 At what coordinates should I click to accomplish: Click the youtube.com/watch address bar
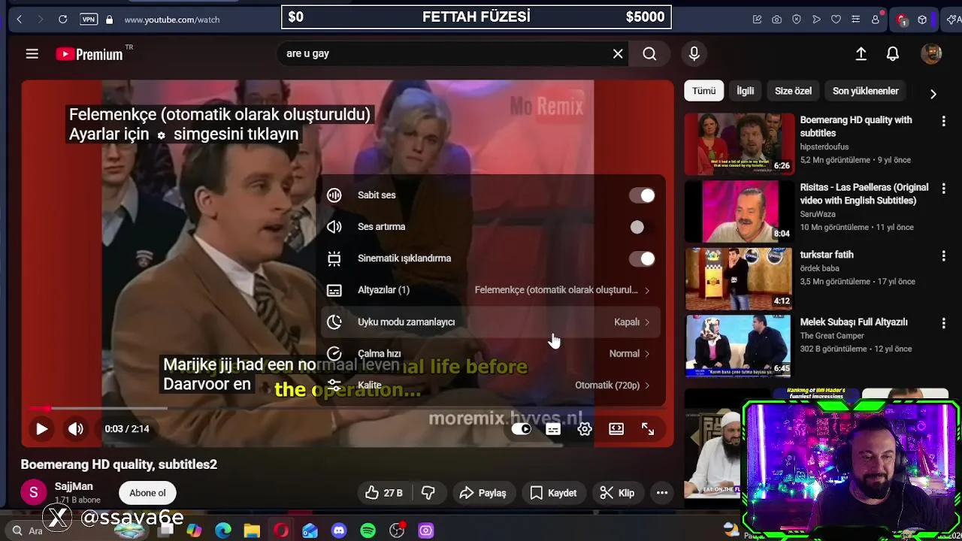[x=172, y=20]
